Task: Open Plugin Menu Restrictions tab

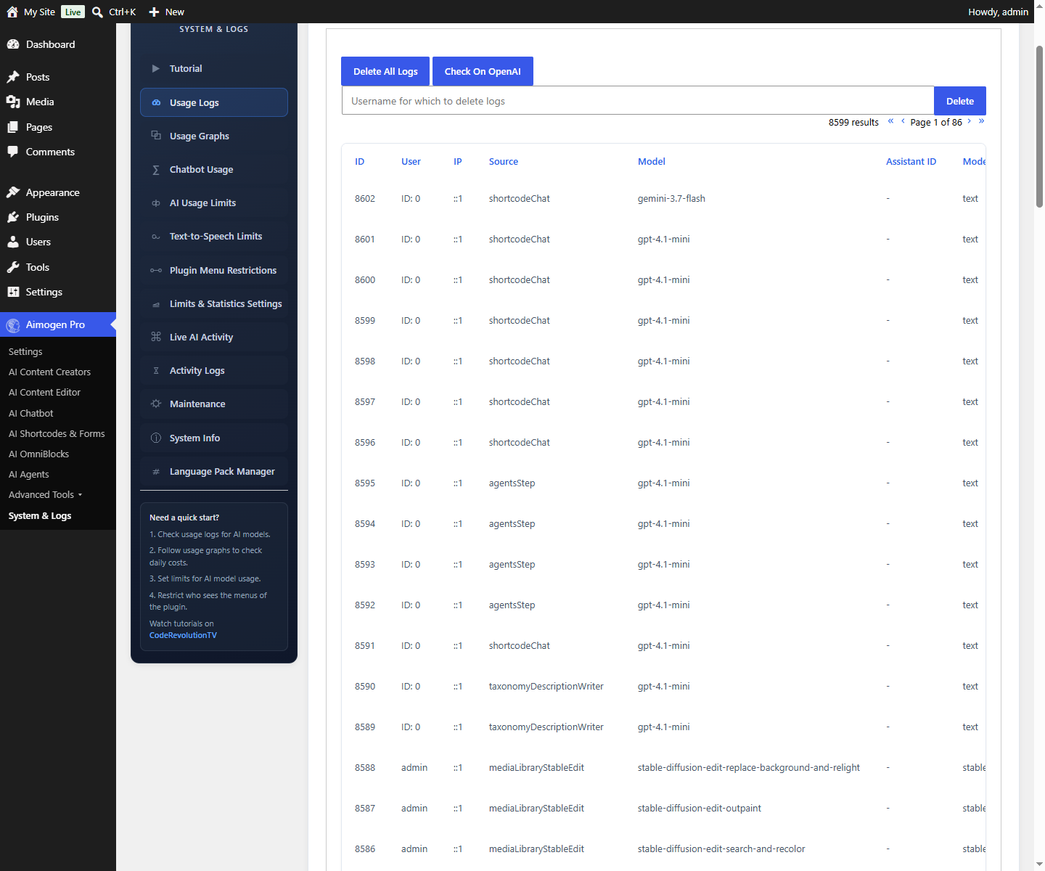Action: tap(214, 270)
